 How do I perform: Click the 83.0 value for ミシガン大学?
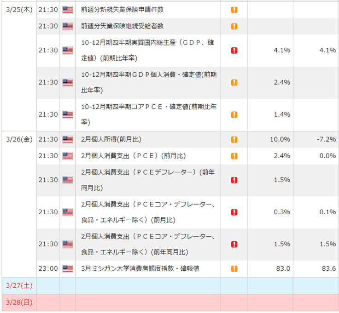tap(283, 268)
